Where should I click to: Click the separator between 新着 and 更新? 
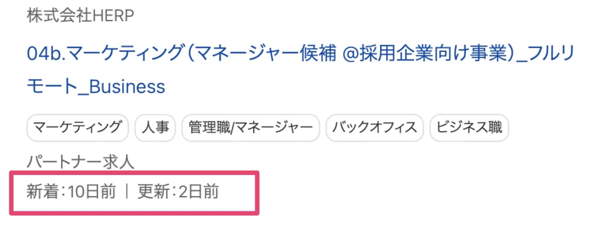coord(127,192)
